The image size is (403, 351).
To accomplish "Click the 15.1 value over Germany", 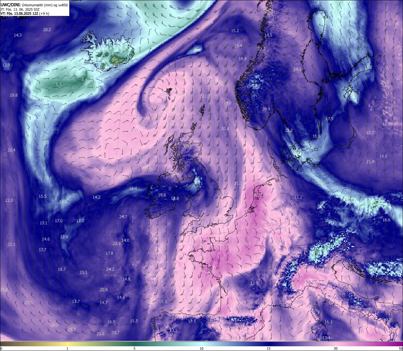I will click(298, 197).
